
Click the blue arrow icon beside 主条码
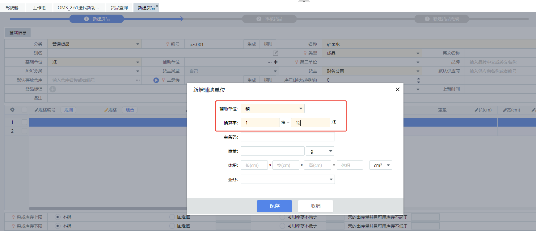pyautogui.click(x=156, y=80)
